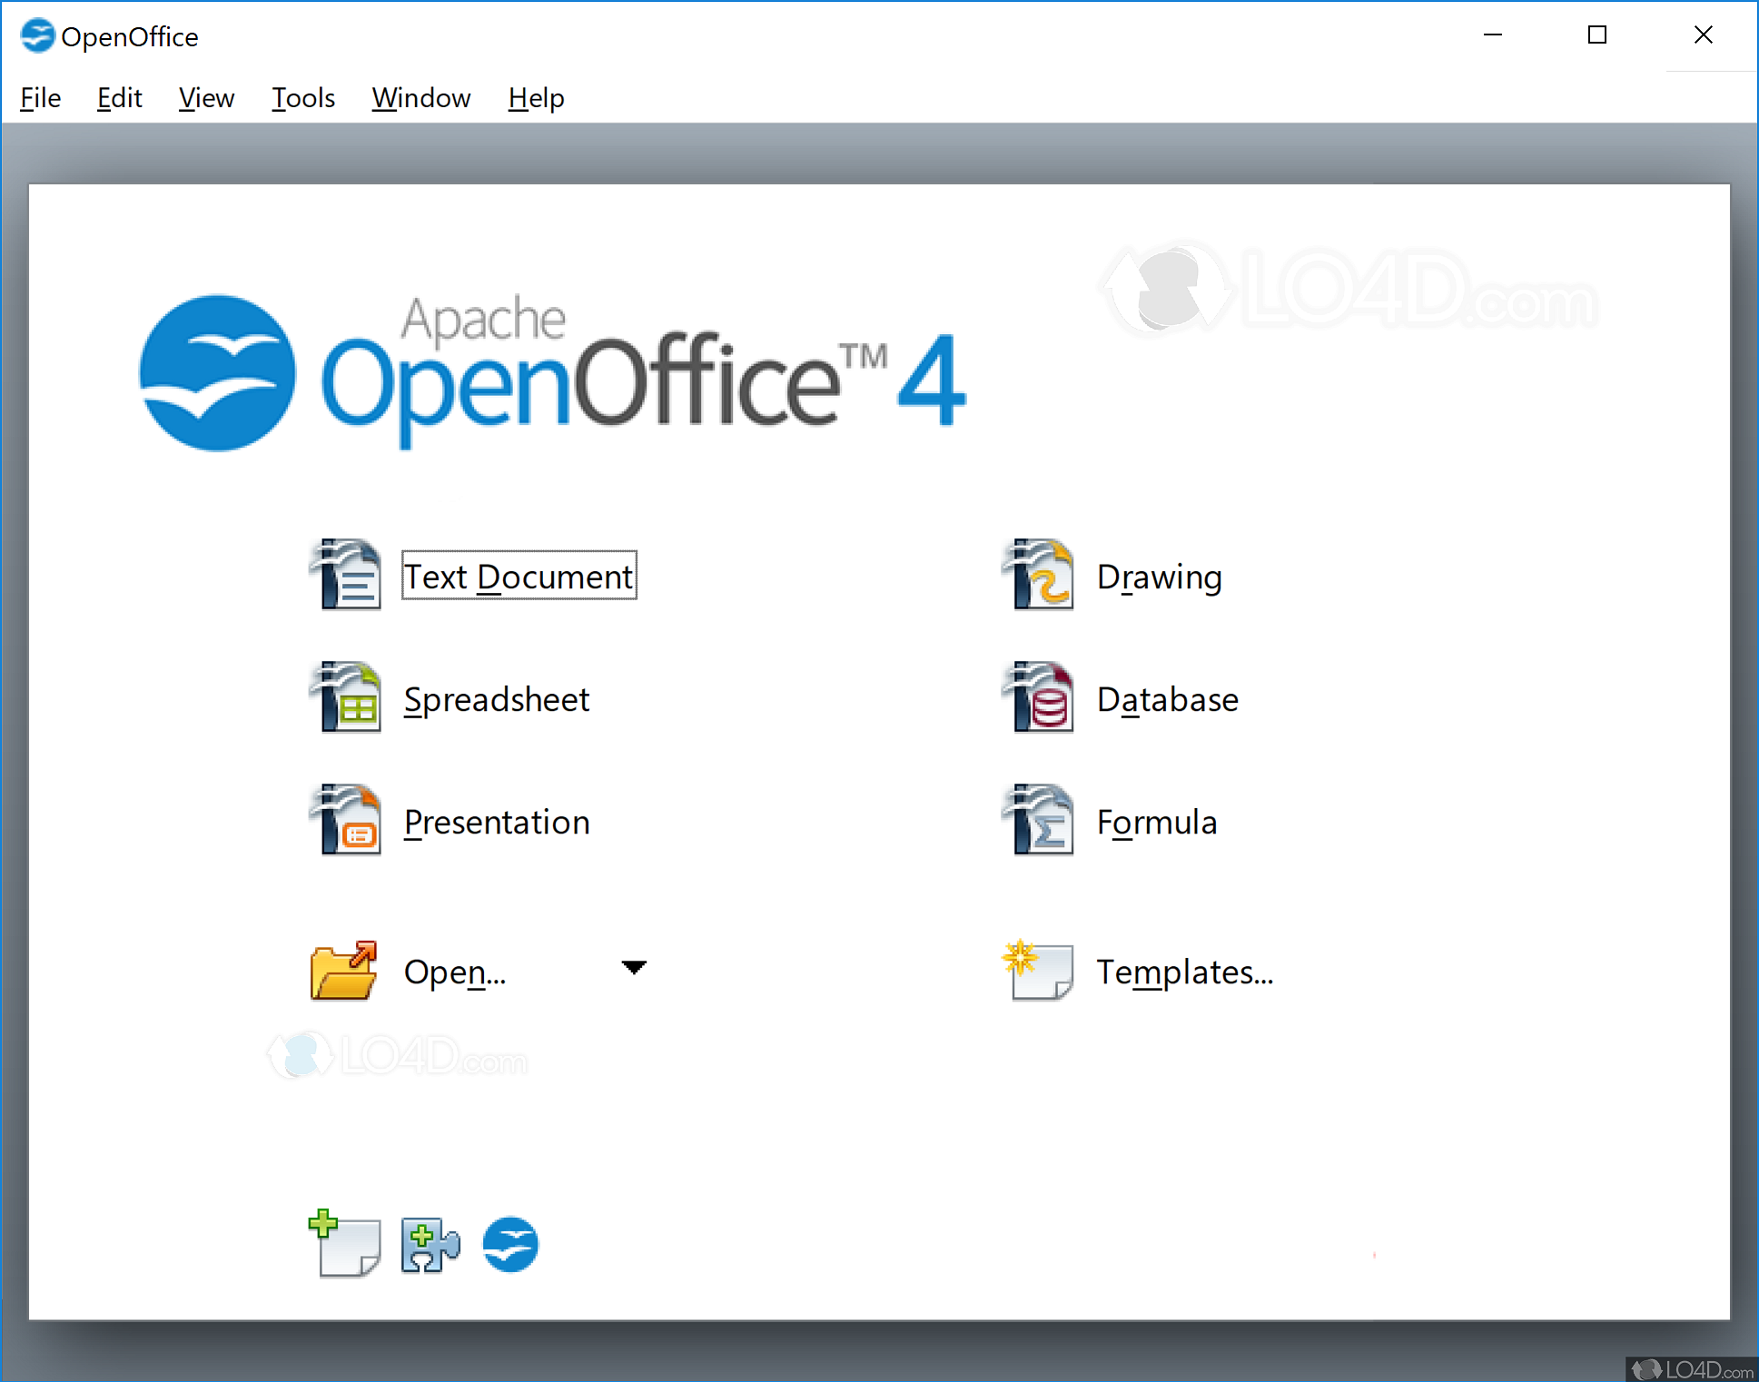Click the Templates page icon
The image size is (1759, 1382).
pos(1038,971)
